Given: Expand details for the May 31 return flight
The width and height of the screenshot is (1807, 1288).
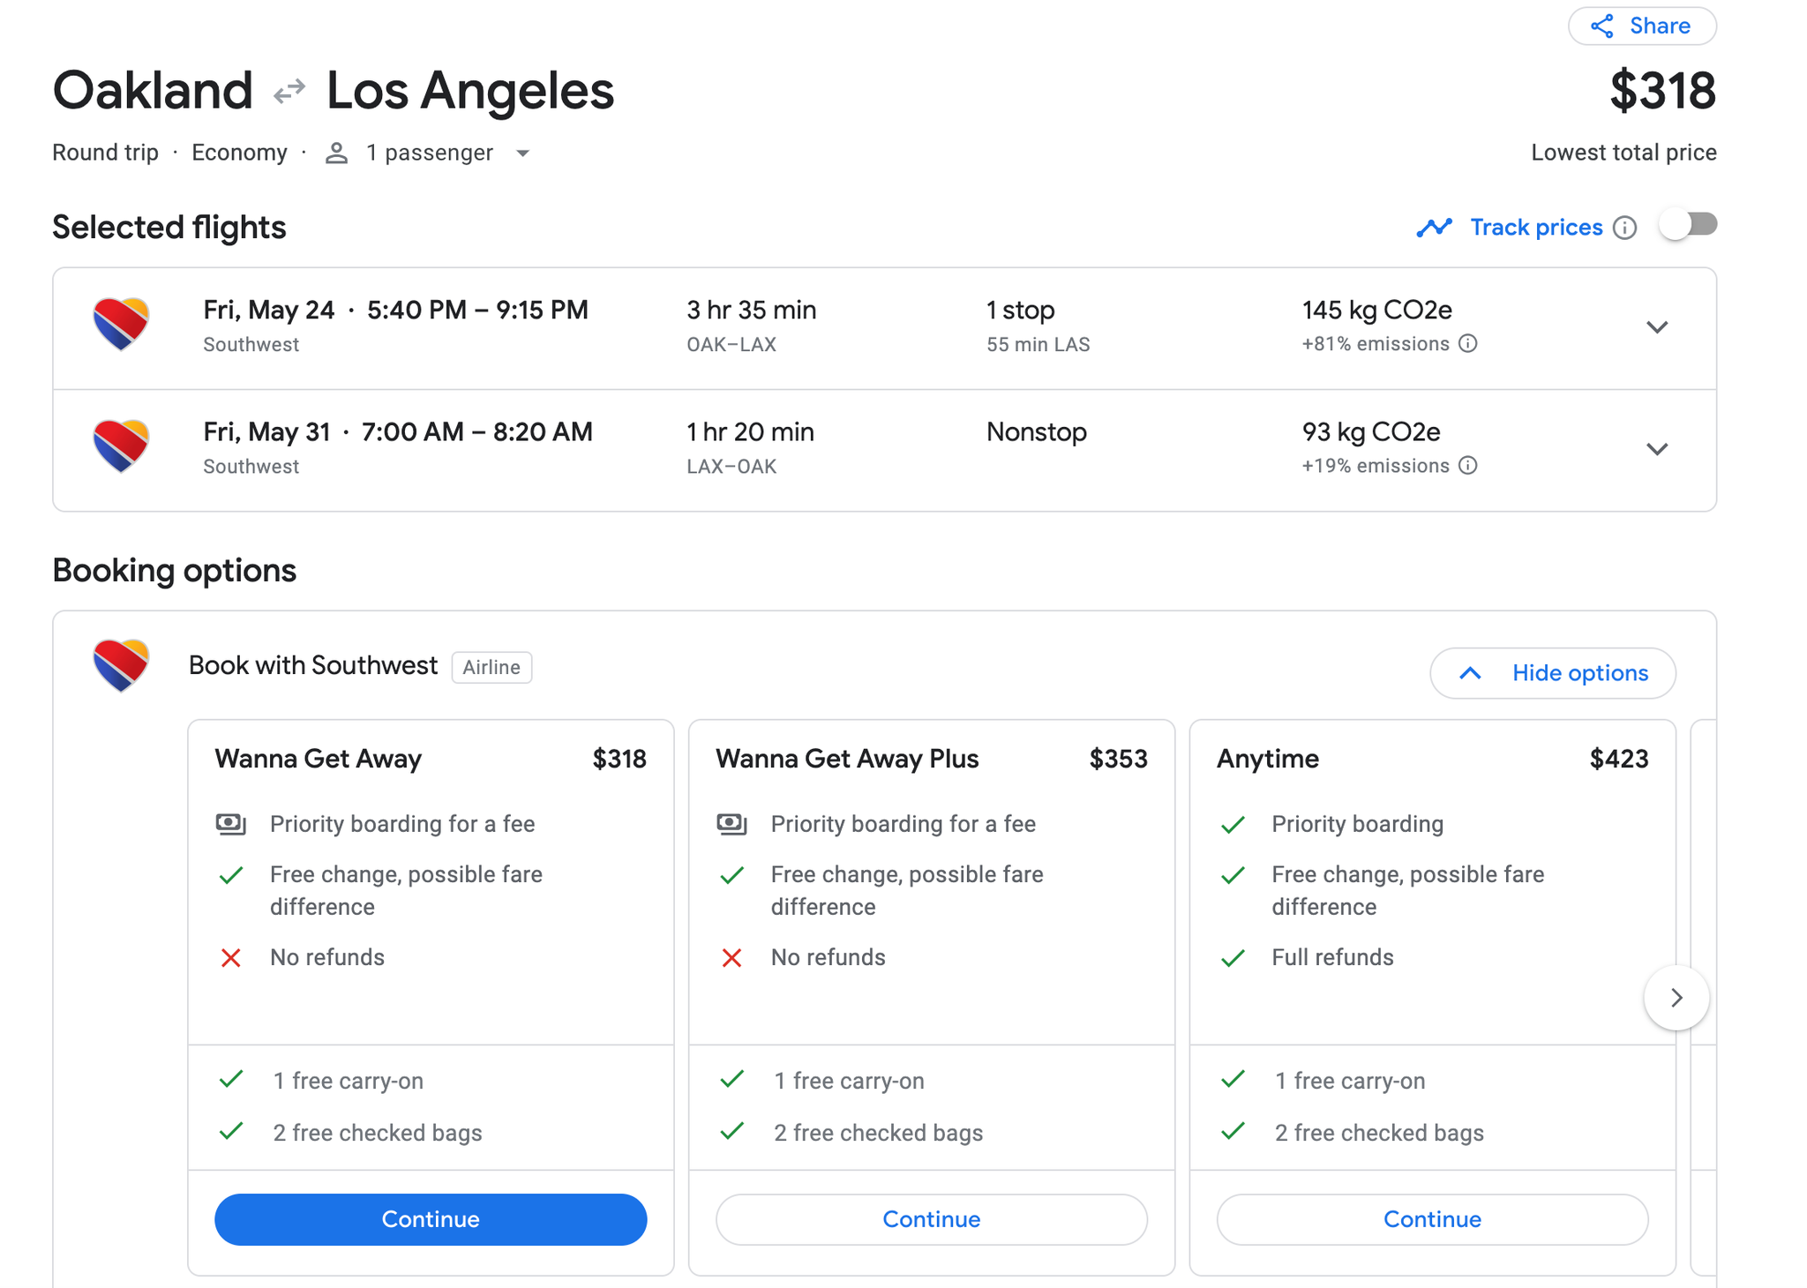Looking at the screenshot, I should pyautogui.click(x=1657, y=448).
